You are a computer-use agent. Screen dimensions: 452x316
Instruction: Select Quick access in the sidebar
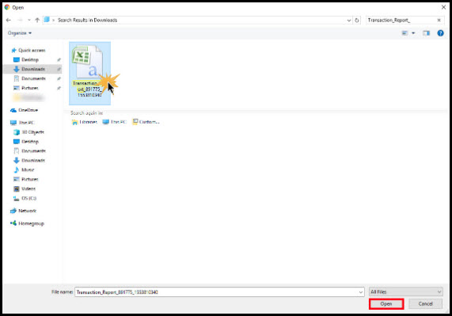(x=28, y=51)
